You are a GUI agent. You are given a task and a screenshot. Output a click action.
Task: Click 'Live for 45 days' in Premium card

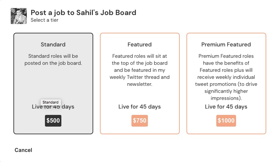click(x=226, y=107)
